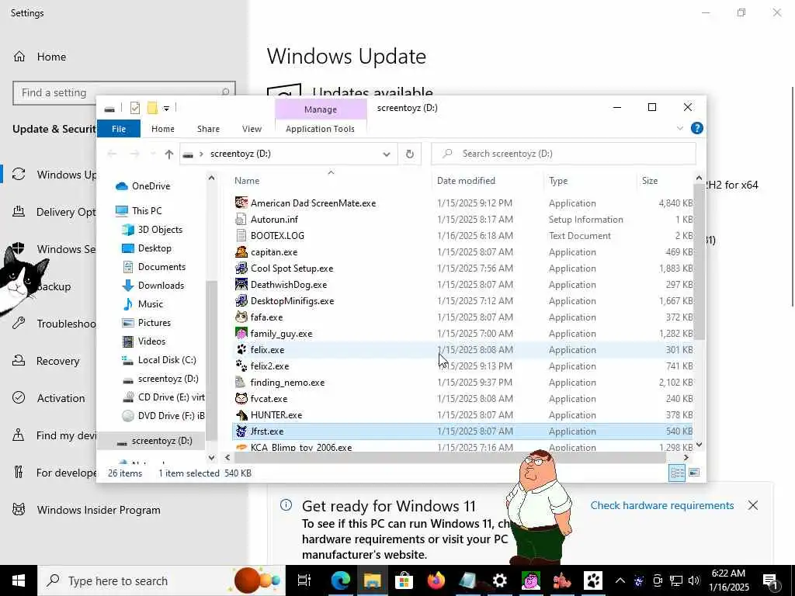Expand the ribbon with the chevron
Viewport: 795px width, 596px height.
tap(680, 128)
